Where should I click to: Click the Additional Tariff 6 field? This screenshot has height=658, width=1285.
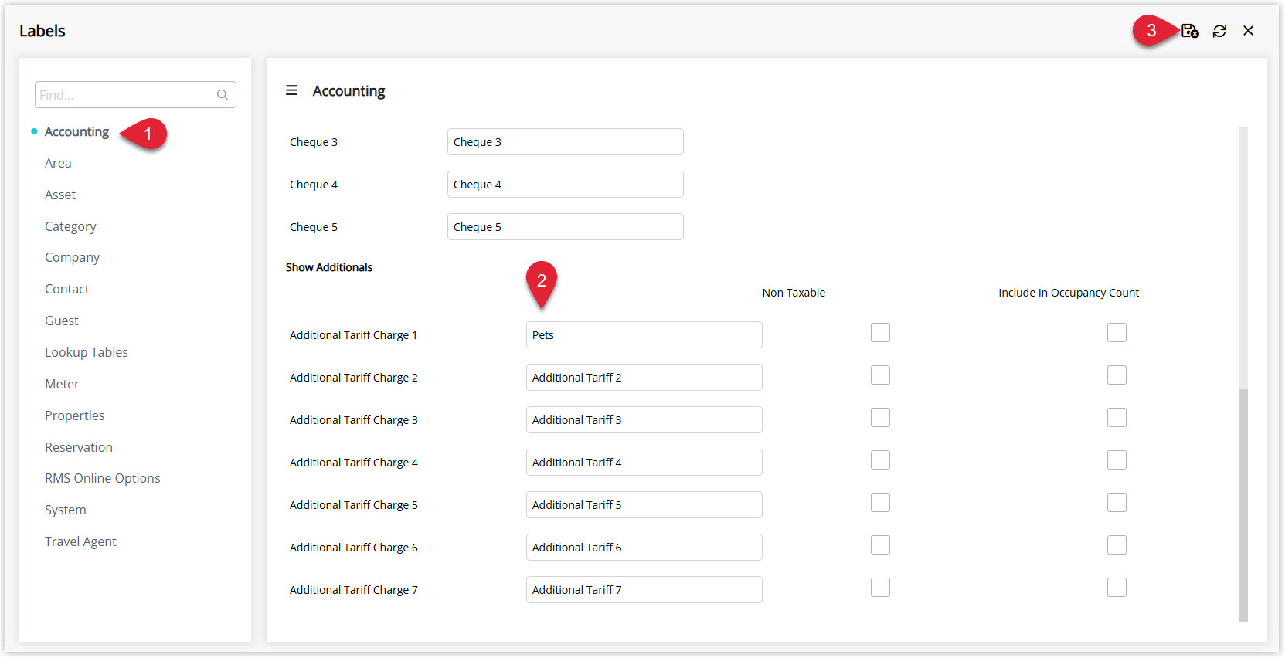point(644,548)
